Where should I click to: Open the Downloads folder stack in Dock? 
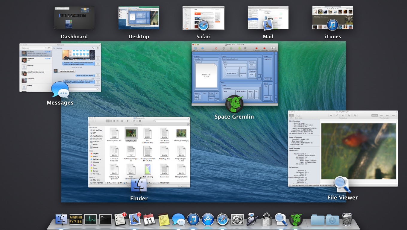point(332,220)
